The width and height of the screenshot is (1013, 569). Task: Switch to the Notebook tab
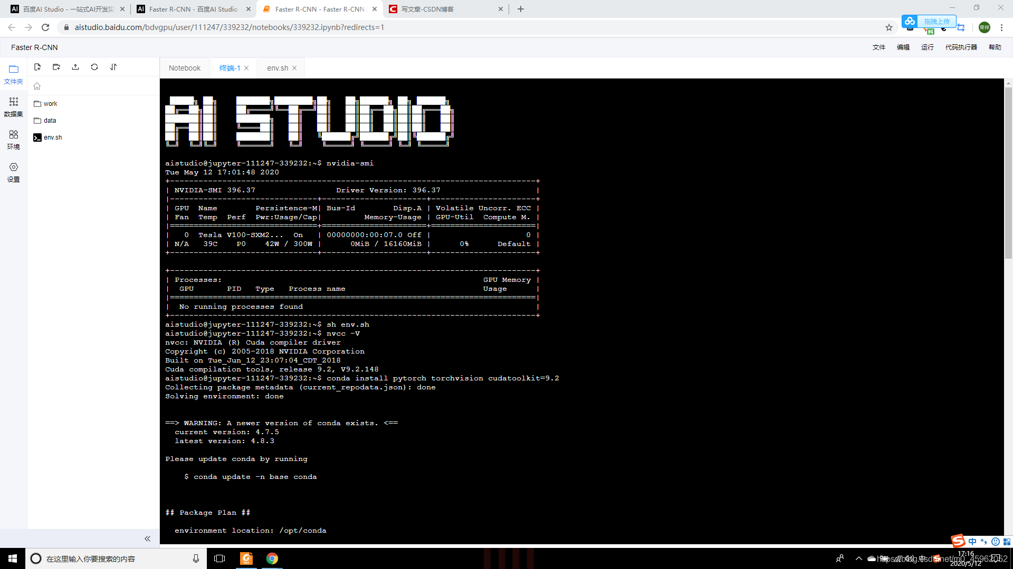(185, 68)
